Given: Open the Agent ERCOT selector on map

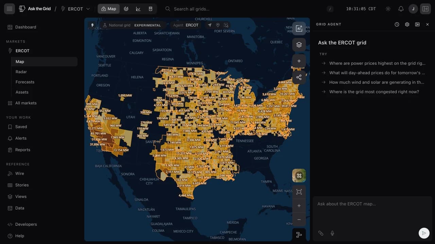Looking at the screenshot, I should pos(186,25).
